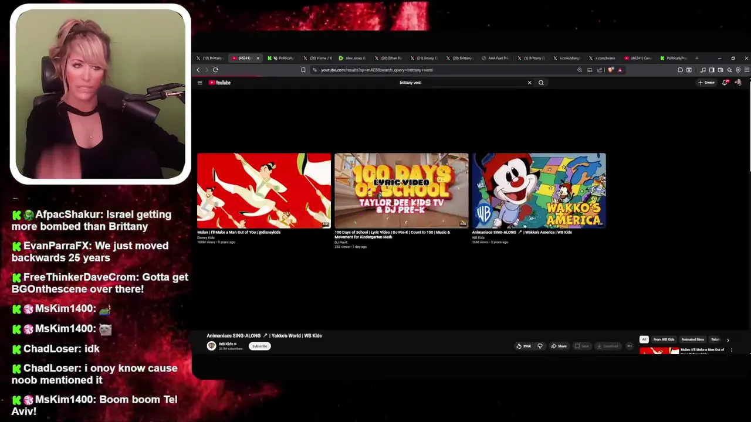The width and height of the screenshot is (751, 422).
Task: Click the browser Forward arrow
Action: click(207, 70)
